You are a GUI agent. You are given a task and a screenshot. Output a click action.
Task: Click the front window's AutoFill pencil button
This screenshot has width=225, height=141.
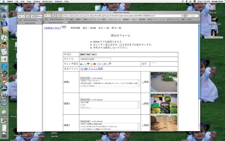point(54,16)
